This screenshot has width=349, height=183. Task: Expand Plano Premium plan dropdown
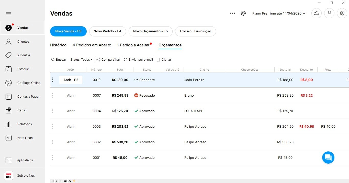click(x=279, y=13)
